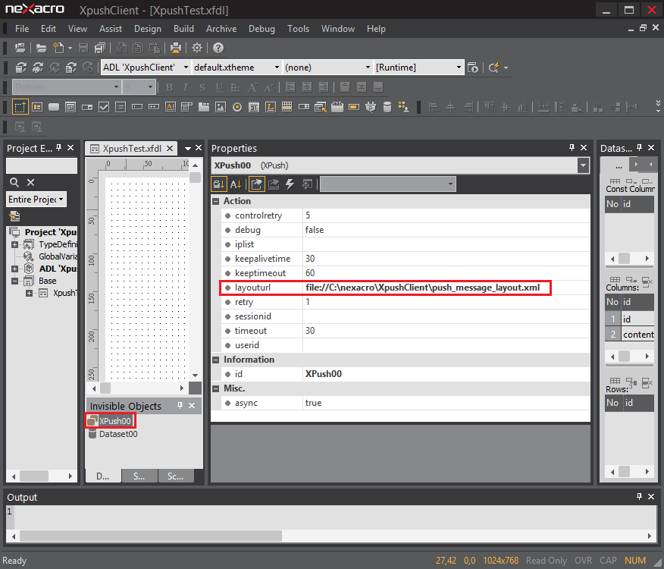Collapse the Information property group
The width and height of the screenshot is (664, 569).
pos(216,360)
